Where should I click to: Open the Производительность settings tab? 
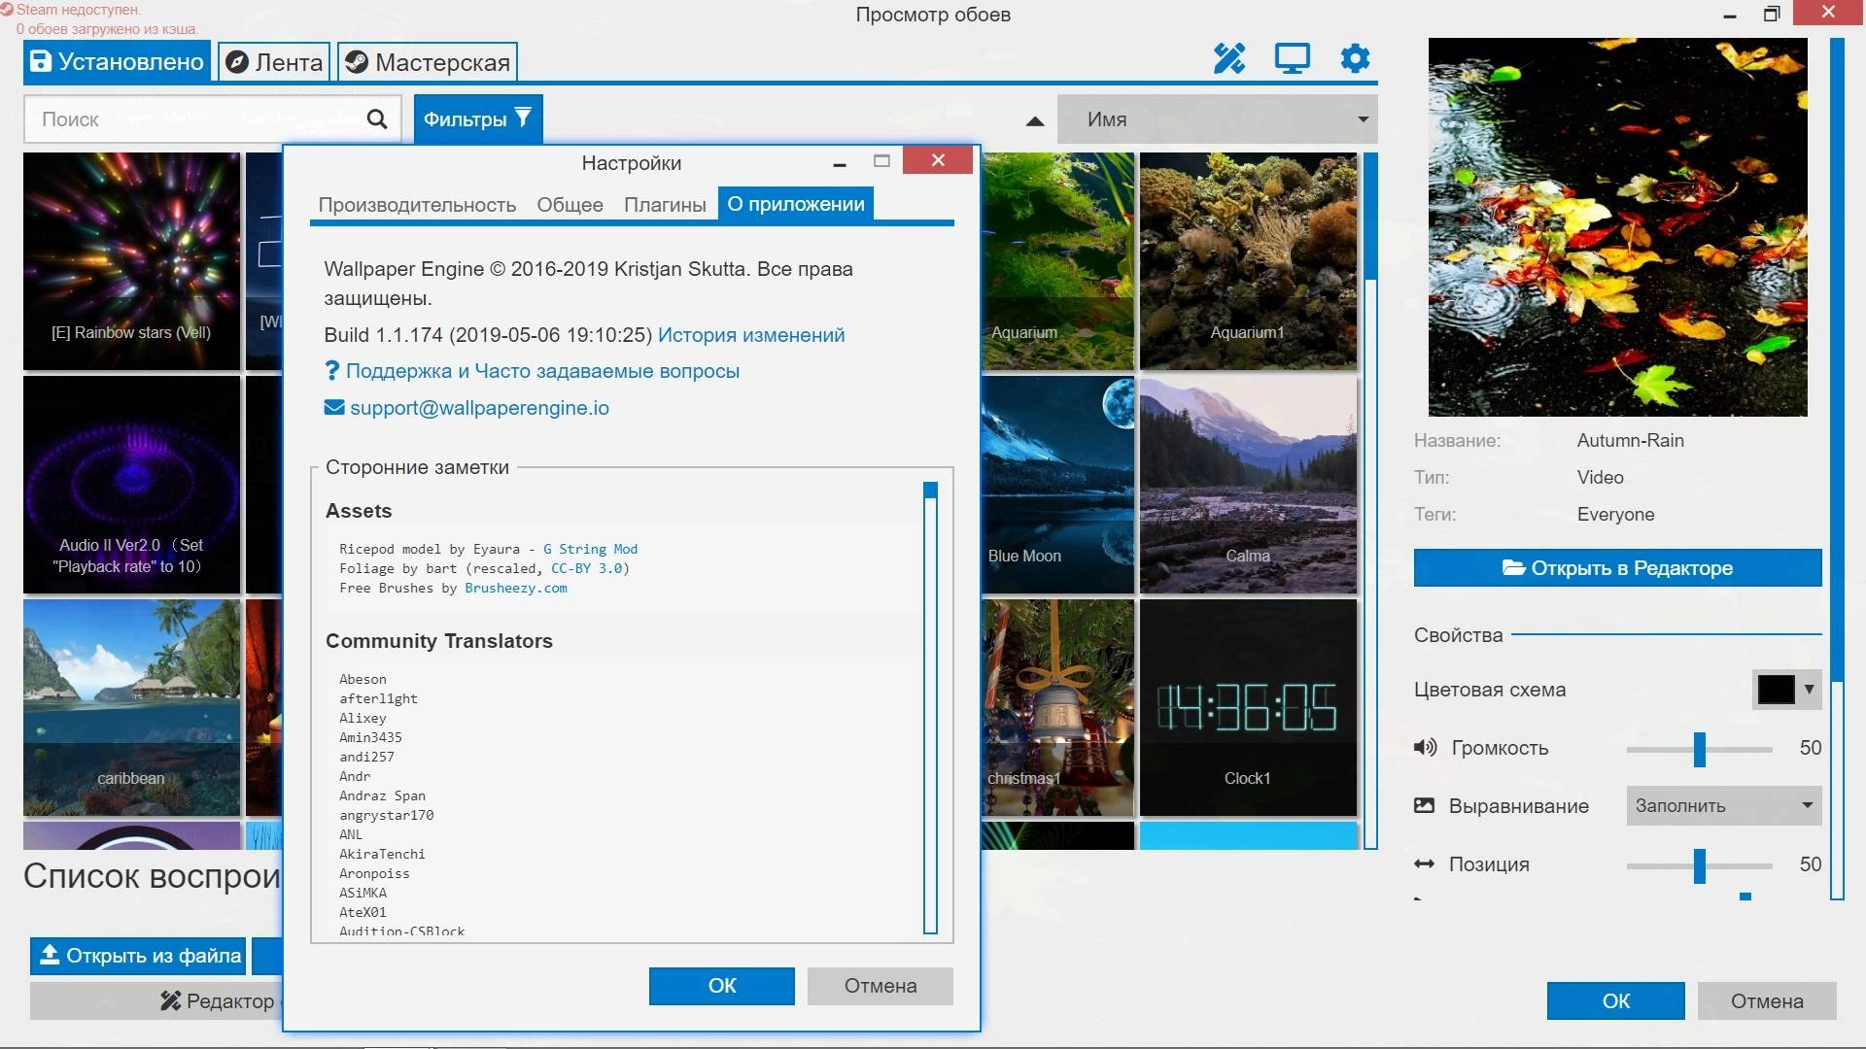(417, 205)
